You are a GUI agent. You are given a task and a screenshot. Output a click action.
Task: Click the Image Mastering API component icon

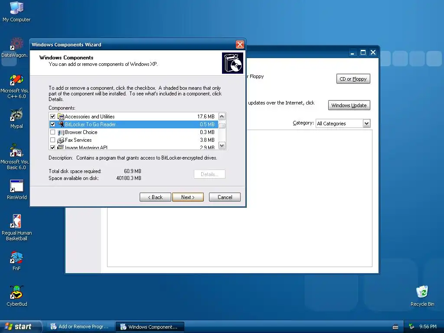61,147
